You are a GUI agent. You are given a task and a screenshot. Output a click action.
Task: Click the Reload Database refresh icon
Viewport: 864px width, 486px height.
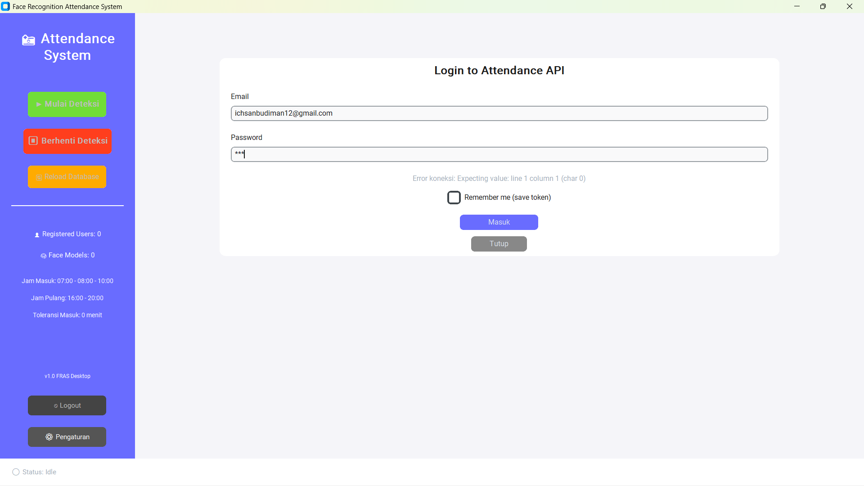tap(39, 177)
